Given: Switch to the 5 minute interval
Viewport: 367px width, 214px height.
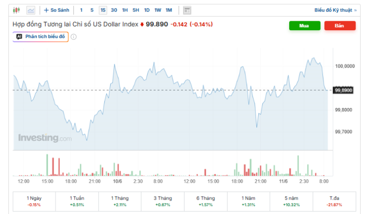Looking at the screenshot, I should coord(92,10).
